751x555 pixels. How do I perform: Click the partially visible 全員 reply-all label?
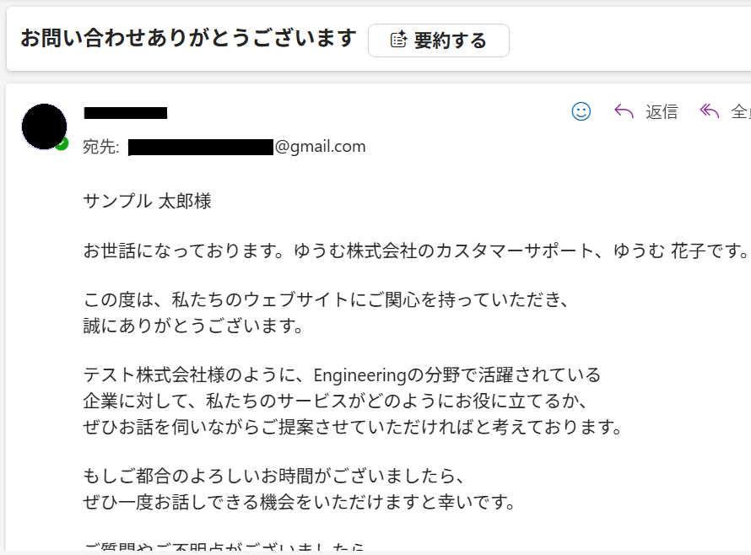pos(740,112)
